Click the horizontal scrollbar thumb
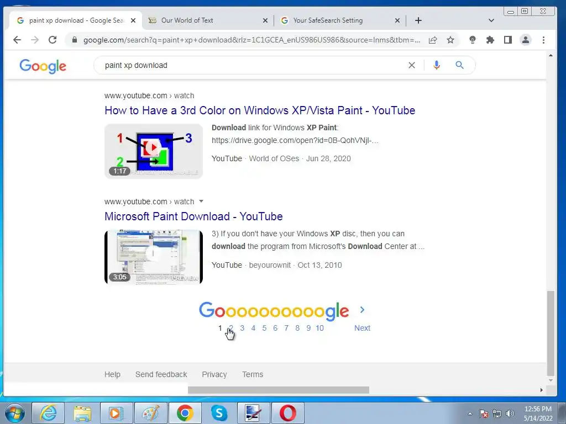Viewport: 566px width, 424px height. point(279,390)
